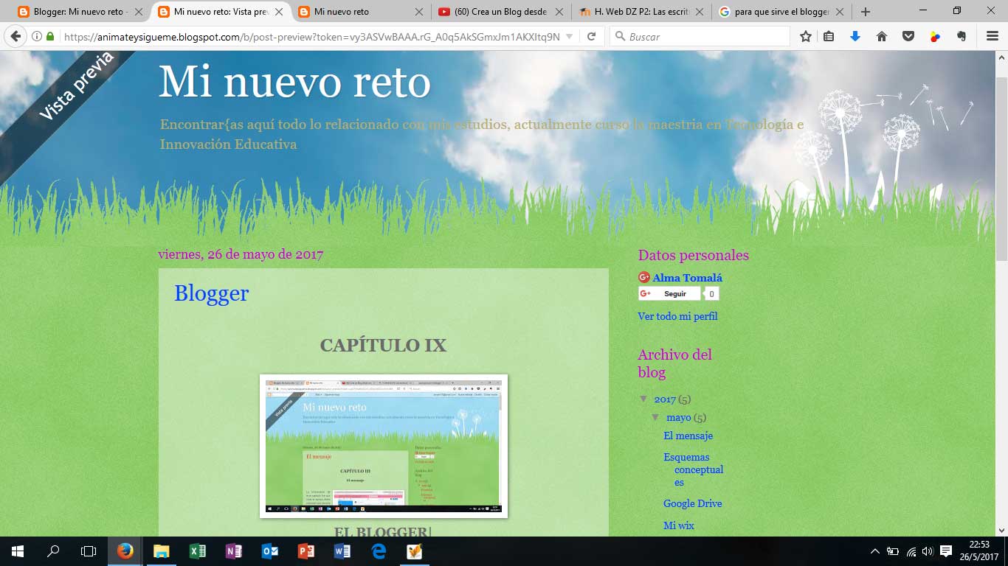Collapse the 2017 archive triangle
Image resolution: width=1008 pixels, height=566 pixels.
tap(644, 399)
